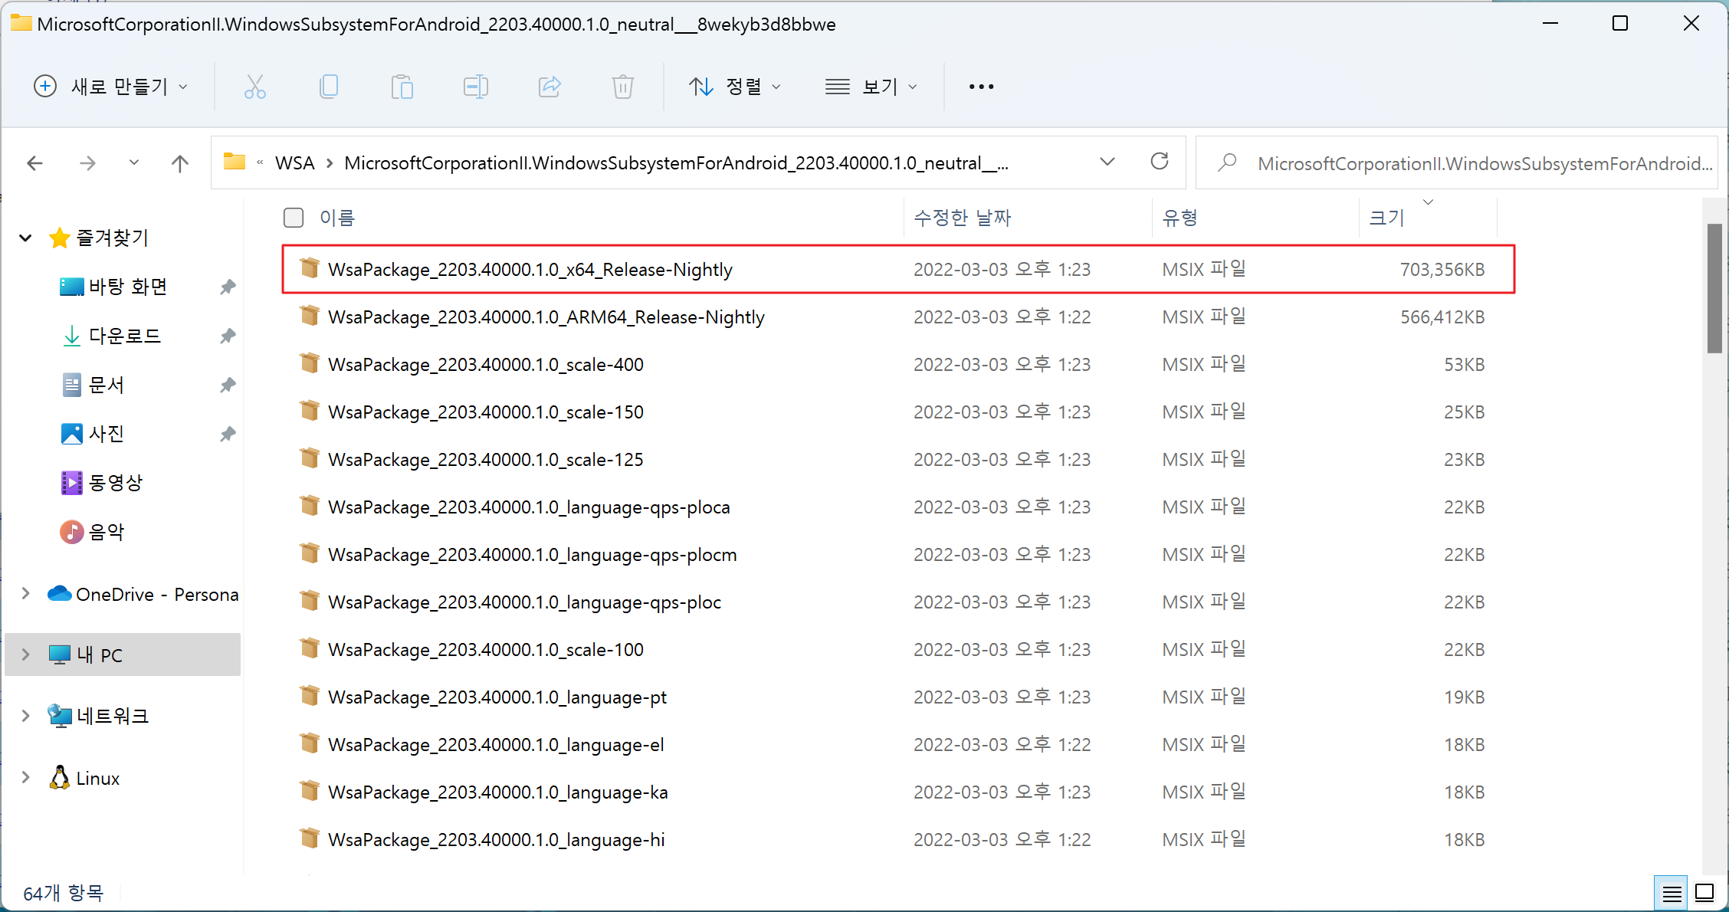This screenshot has width=1729, height=912.
Task: Click WSA in the breadcrumb path
Action: (x=295, y=163)
